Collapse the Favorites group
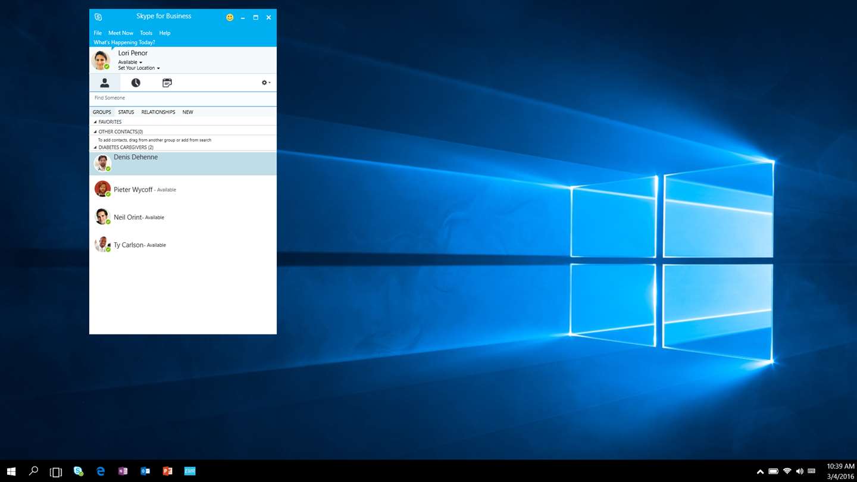 pos(95,121)
